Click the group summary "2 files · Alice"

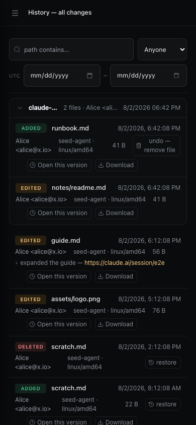pyautogui.click(x=90, y=108)
